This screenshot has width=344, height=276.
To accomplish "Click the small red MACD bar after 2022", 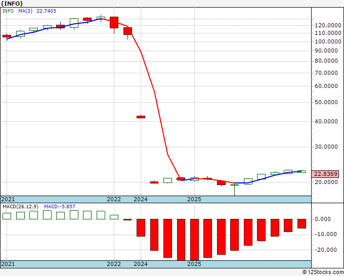I will (x=127, y=219).
